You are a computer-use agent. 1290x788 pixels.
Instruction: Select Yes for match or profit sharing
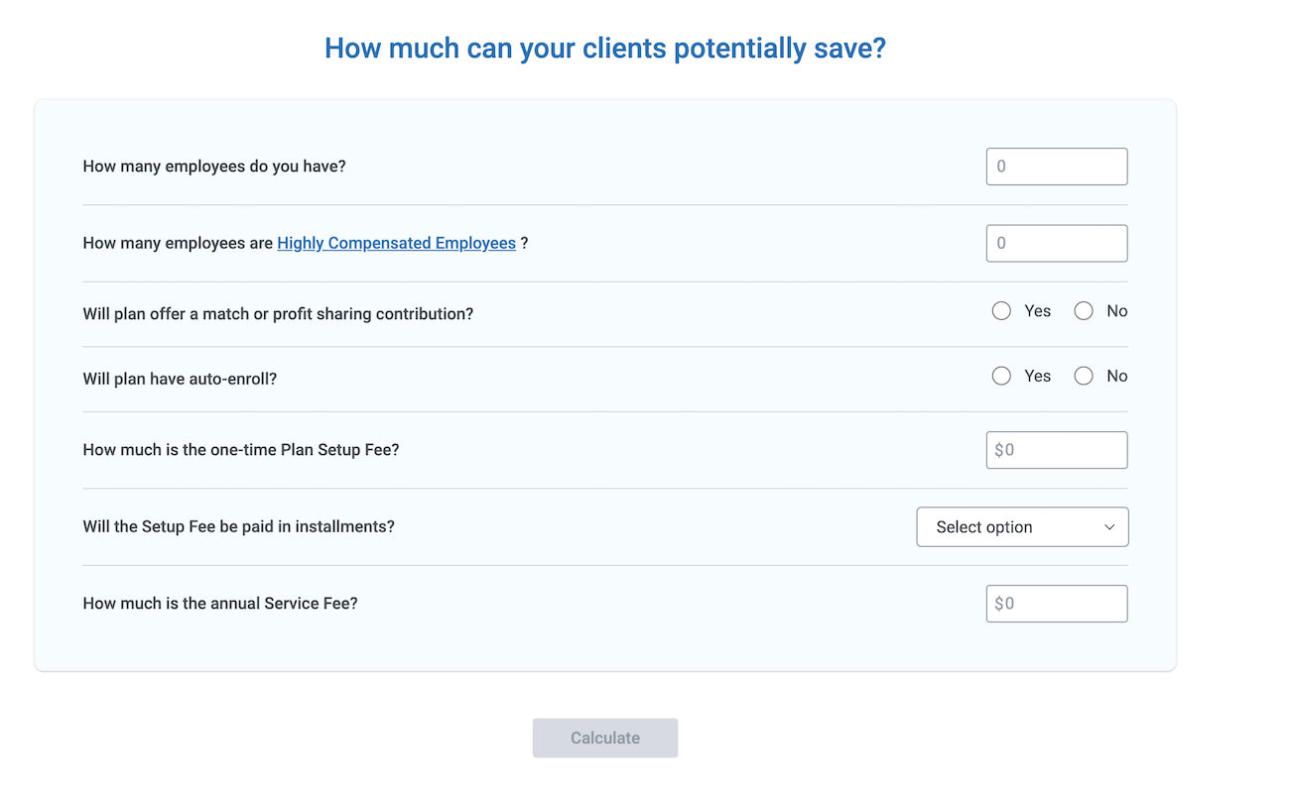point(1001,311)
